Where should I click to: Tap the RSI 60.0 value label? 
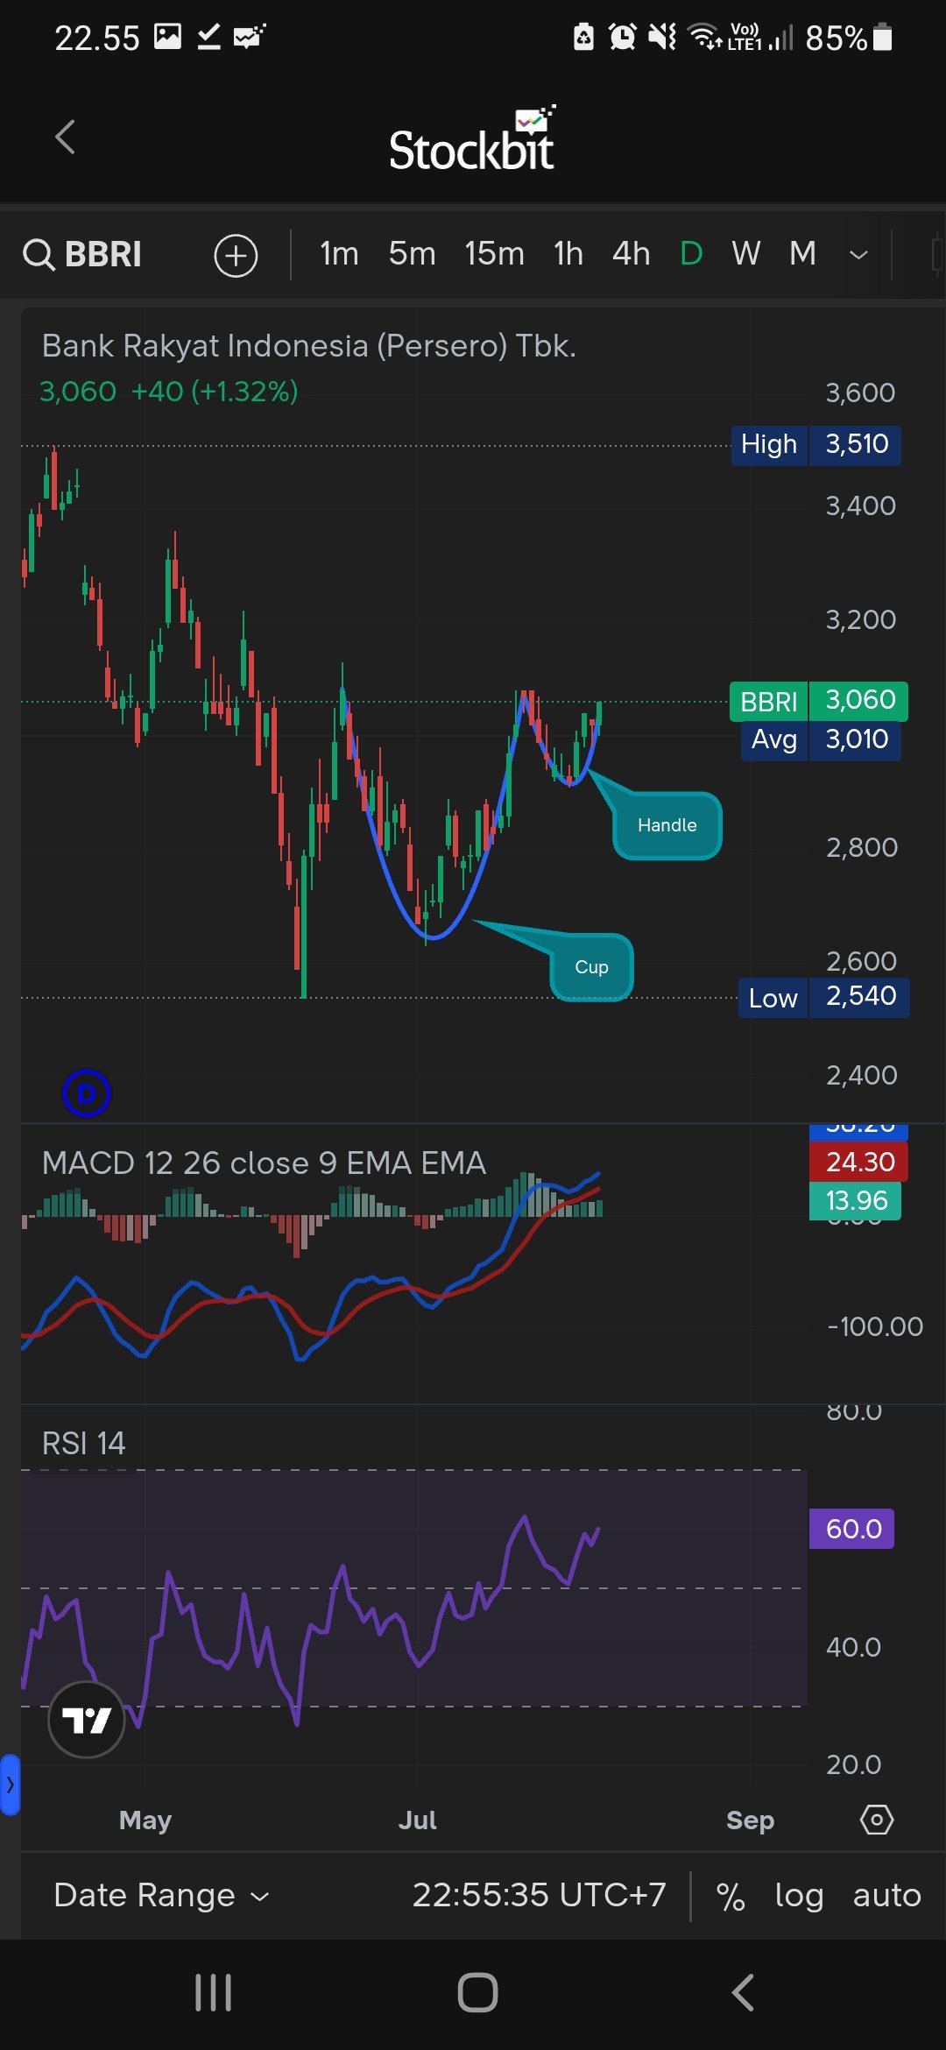tap(852, 1529)
